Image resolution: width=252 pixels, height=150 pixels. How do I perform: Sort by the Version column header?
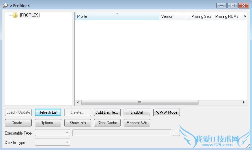172,16
